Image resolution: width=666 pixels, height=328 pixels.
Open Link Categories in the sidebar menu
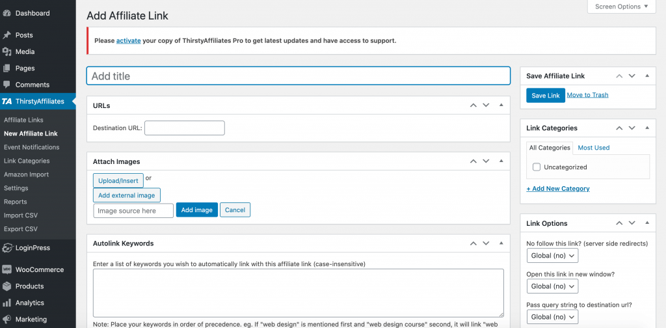tap(27, 161)
